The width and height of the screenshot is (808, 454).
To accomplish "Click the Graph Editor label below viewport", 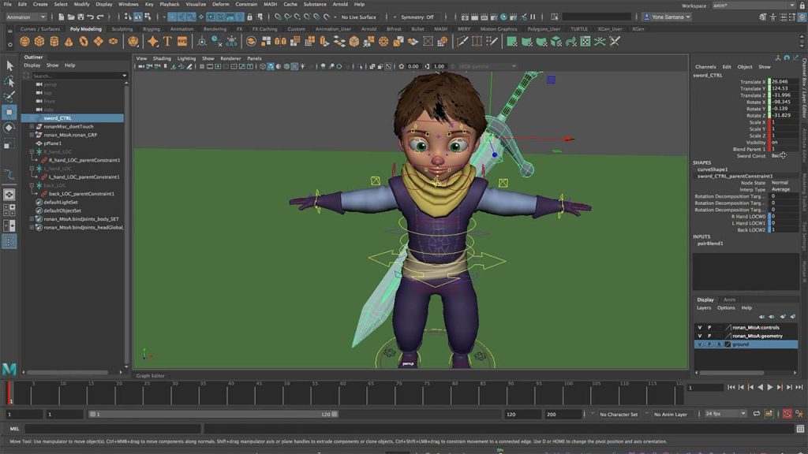I will pyautogui.click(x=150, y=376).
